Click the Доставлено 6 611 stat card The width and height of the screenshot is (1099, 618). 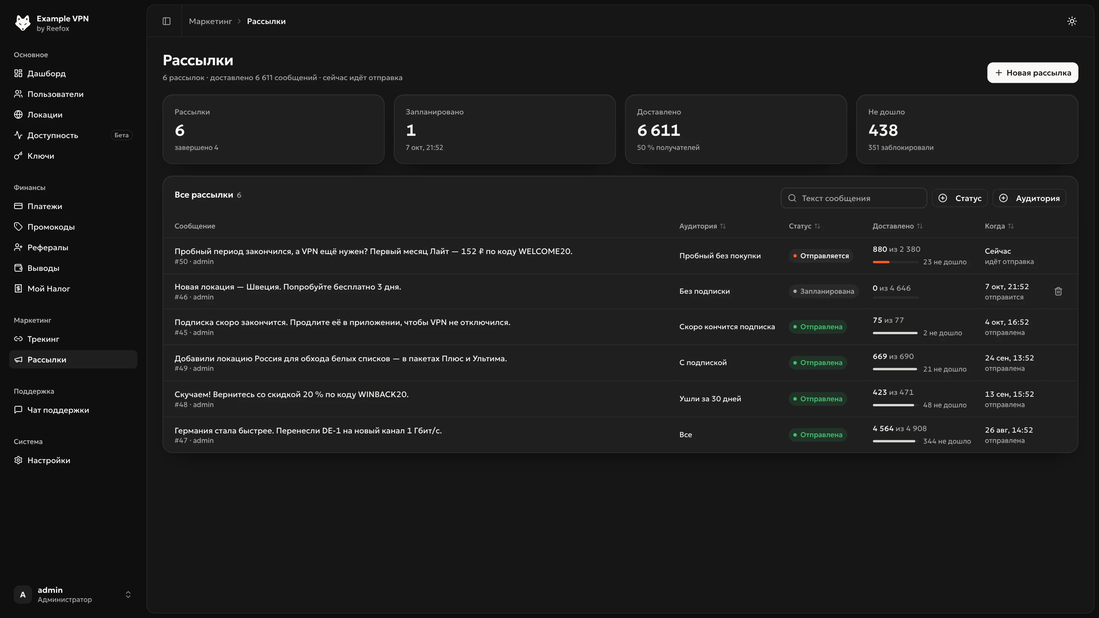pyautogui.click(x=735, y=129)
